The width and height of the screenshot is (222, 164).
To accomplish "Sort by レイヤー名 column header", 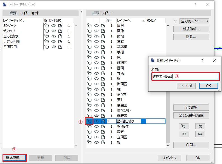I will [x=131, y=20].
